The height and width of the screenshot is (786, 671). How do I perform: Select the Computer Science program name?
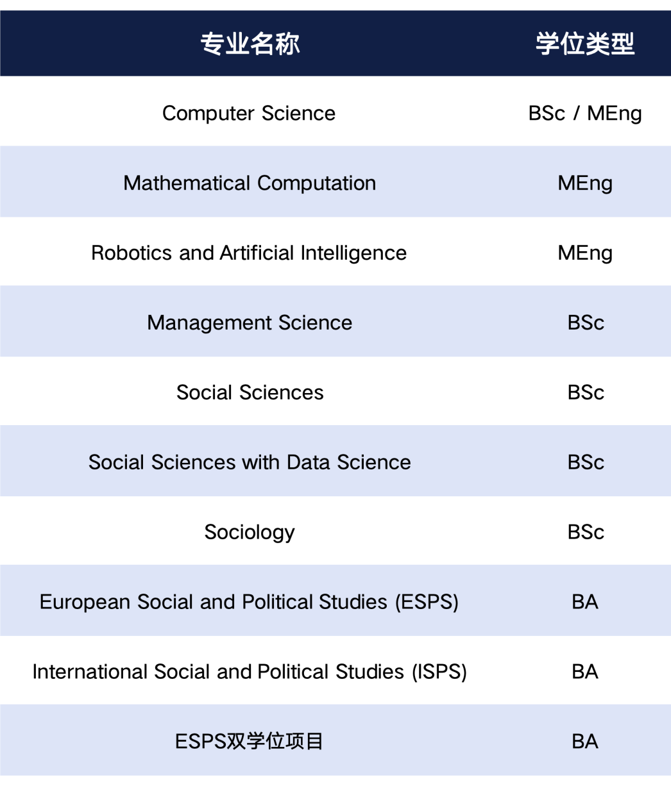tap(249, 113)
